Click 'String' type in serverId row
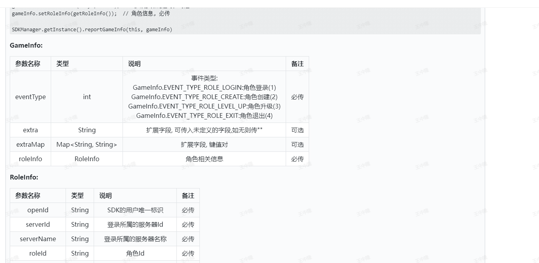Viewport: 539px width, 263px height. [80, 224]
